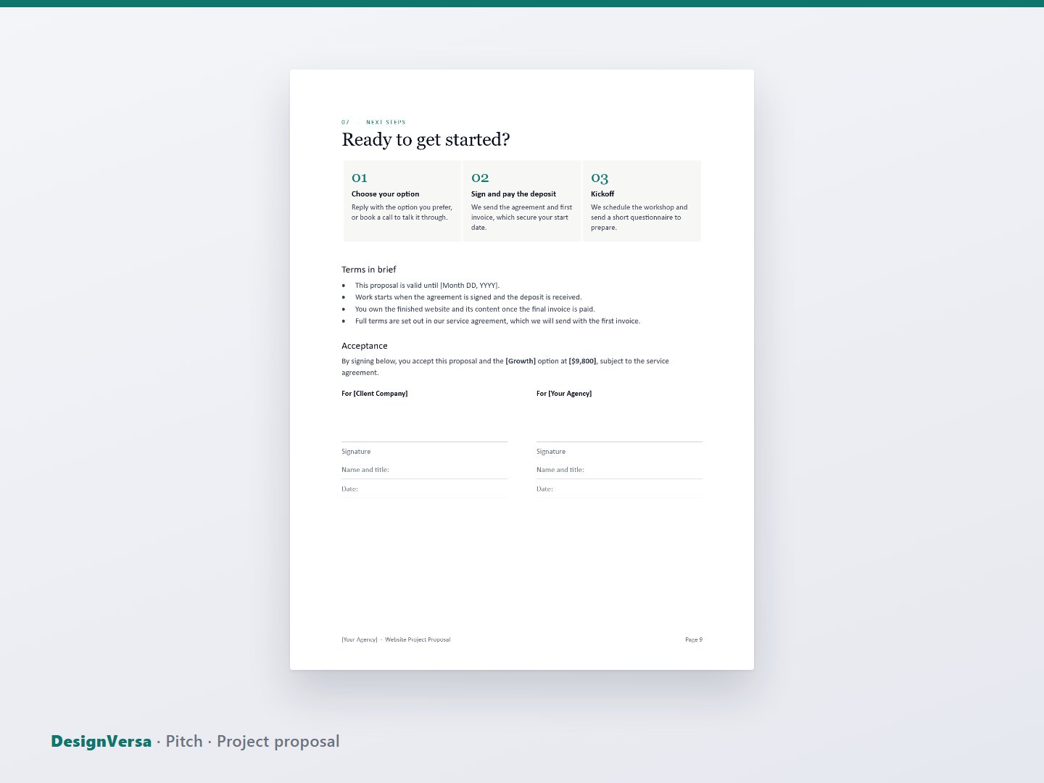This screenshot has height=783, width=1044.
Task: Click "Signature" under For [Your Agency]
Action: tap(551, 452)
